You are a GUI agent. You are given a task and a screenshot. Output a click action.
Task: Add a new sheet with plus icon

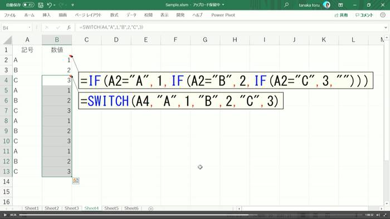click(x=151, y=208)
